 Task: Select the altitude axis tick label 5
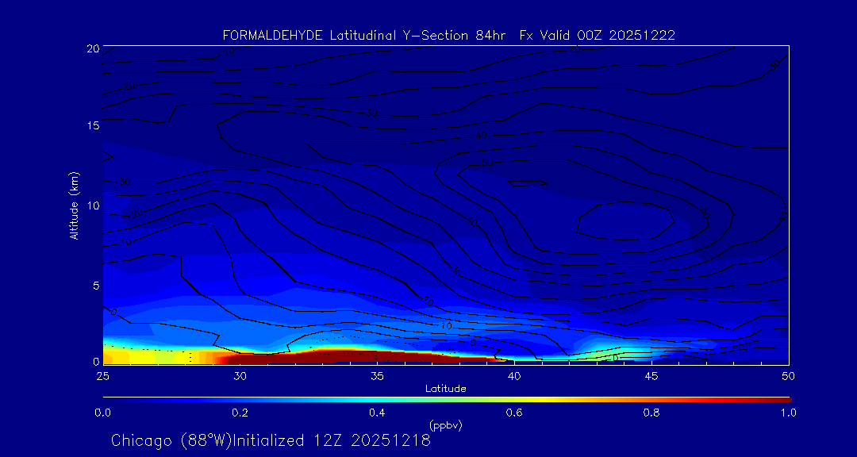[x=95, y=285]
